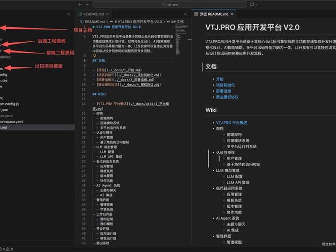Click '版本管理' item in preview
This screenshot has width=336, height=252.
click(x=234, y=206)
